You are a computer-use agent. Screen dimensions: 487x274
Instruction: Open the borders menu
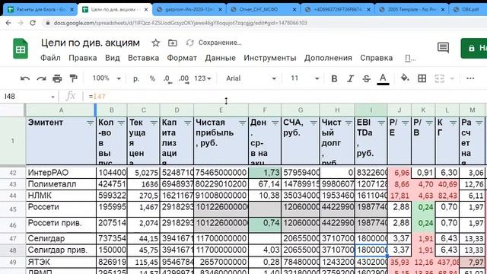point(422,78)
